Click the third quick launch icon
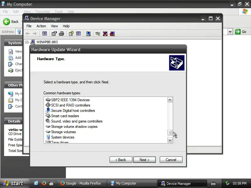This screenshot has height=188, width=251. 51,183
